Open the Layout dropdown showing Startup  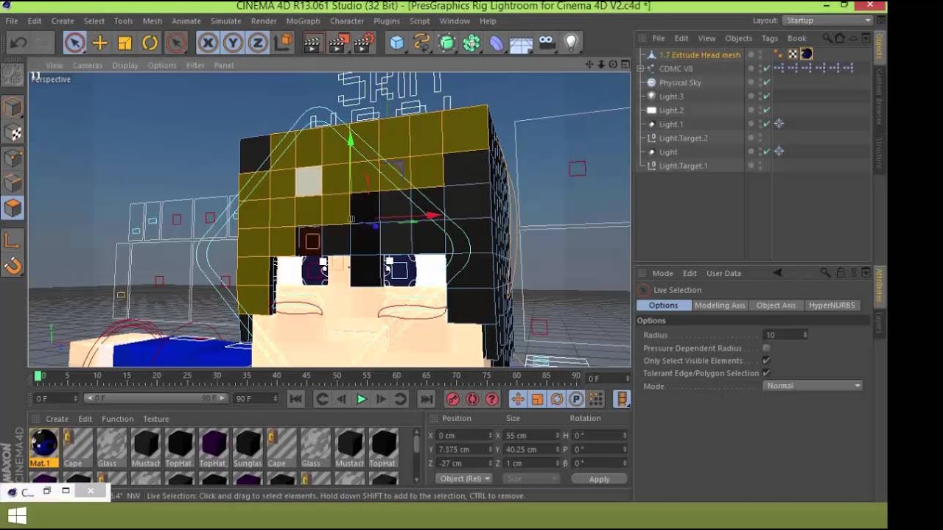[827, 21]
